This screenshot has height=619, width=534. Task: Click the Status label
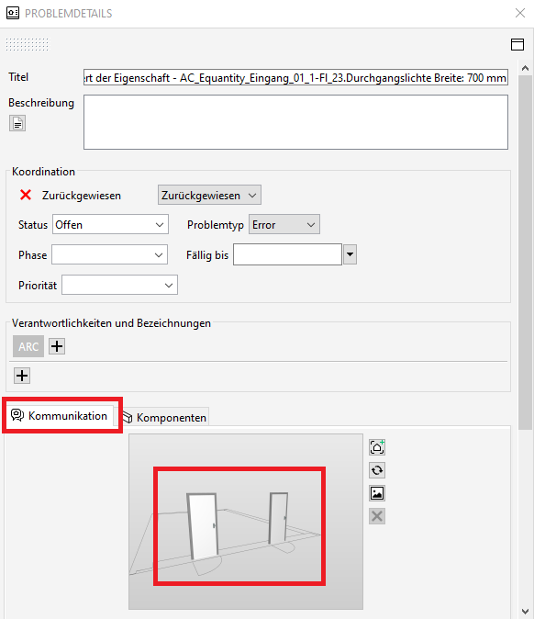pos(33,225)
